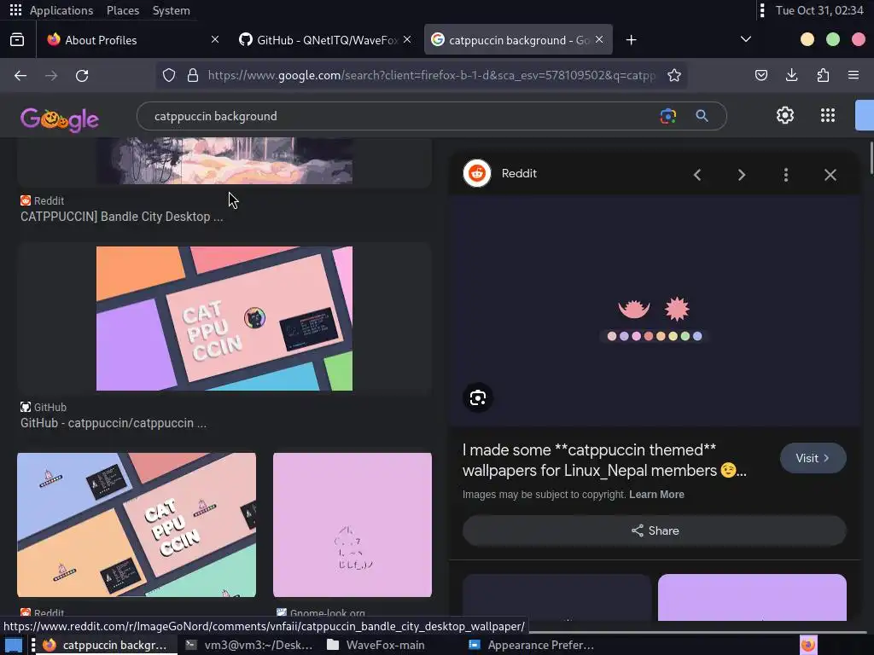This screenshot has width=874, height=655.
Task: Select the catppuccin background Google tab
Action: (x=518, y=39)
